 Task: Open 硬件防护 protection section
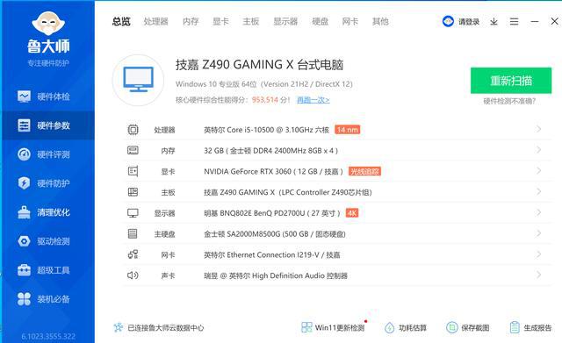coord(44,183)
